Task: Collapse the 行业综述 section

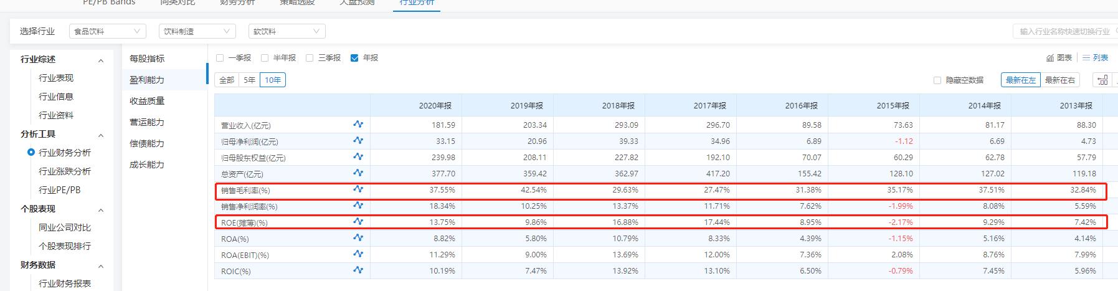Action: (x=101, y=60)
